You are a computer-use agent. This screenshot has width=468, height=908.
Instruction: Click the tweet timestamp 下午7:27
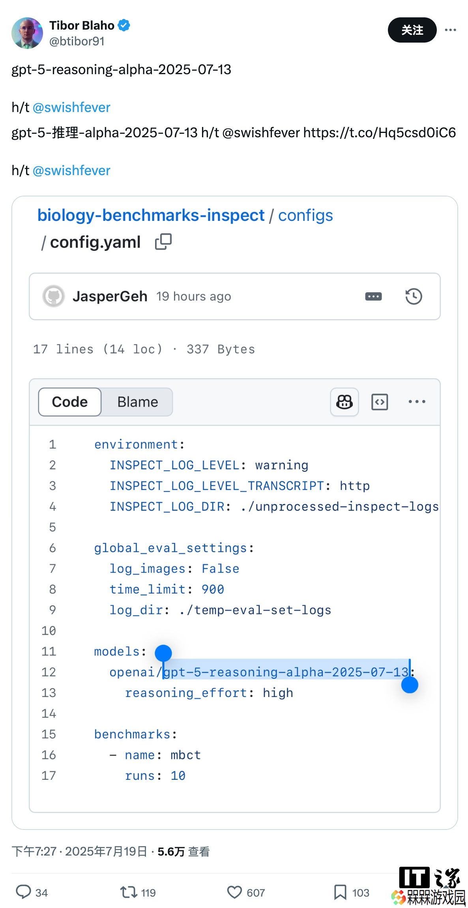(34, 852)
